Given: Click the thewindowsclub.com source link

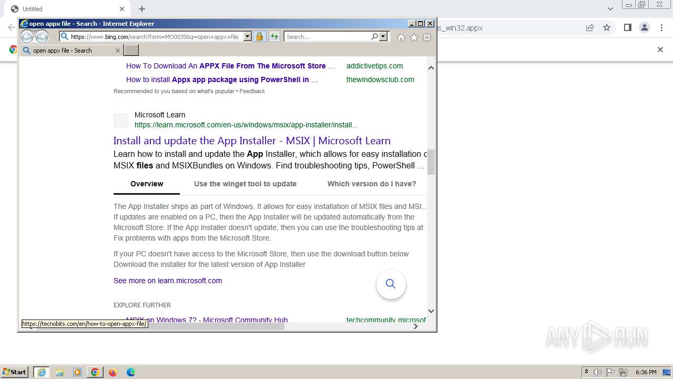Looking at the screenshot, I should 380,79.
